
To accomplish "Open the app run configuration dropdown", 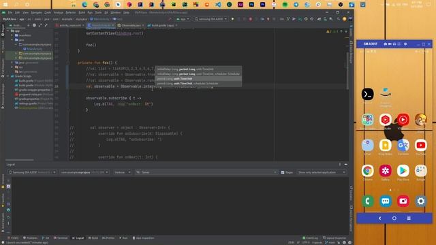I will point(183,19).
